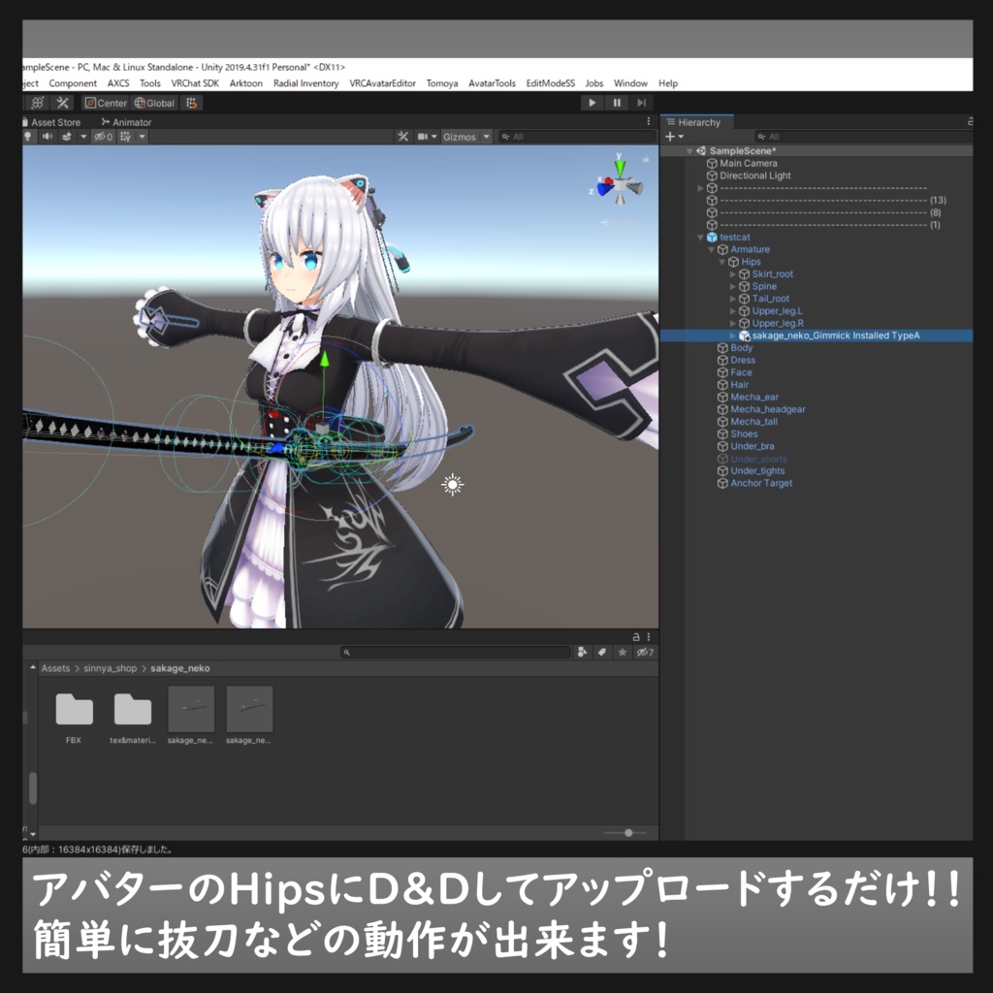Image resolution: width=993 pixels, height=993 pixels.
Task: Click Project panel search field
Action: click(x=456, y=653)
